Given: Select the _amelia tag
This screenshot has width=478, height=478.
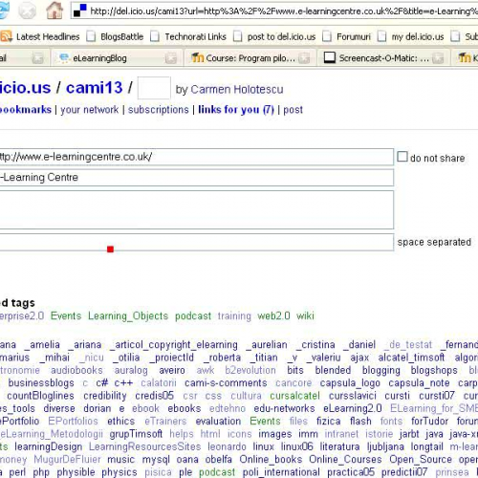Looking at the screenshot, I should tap(42, 344).
